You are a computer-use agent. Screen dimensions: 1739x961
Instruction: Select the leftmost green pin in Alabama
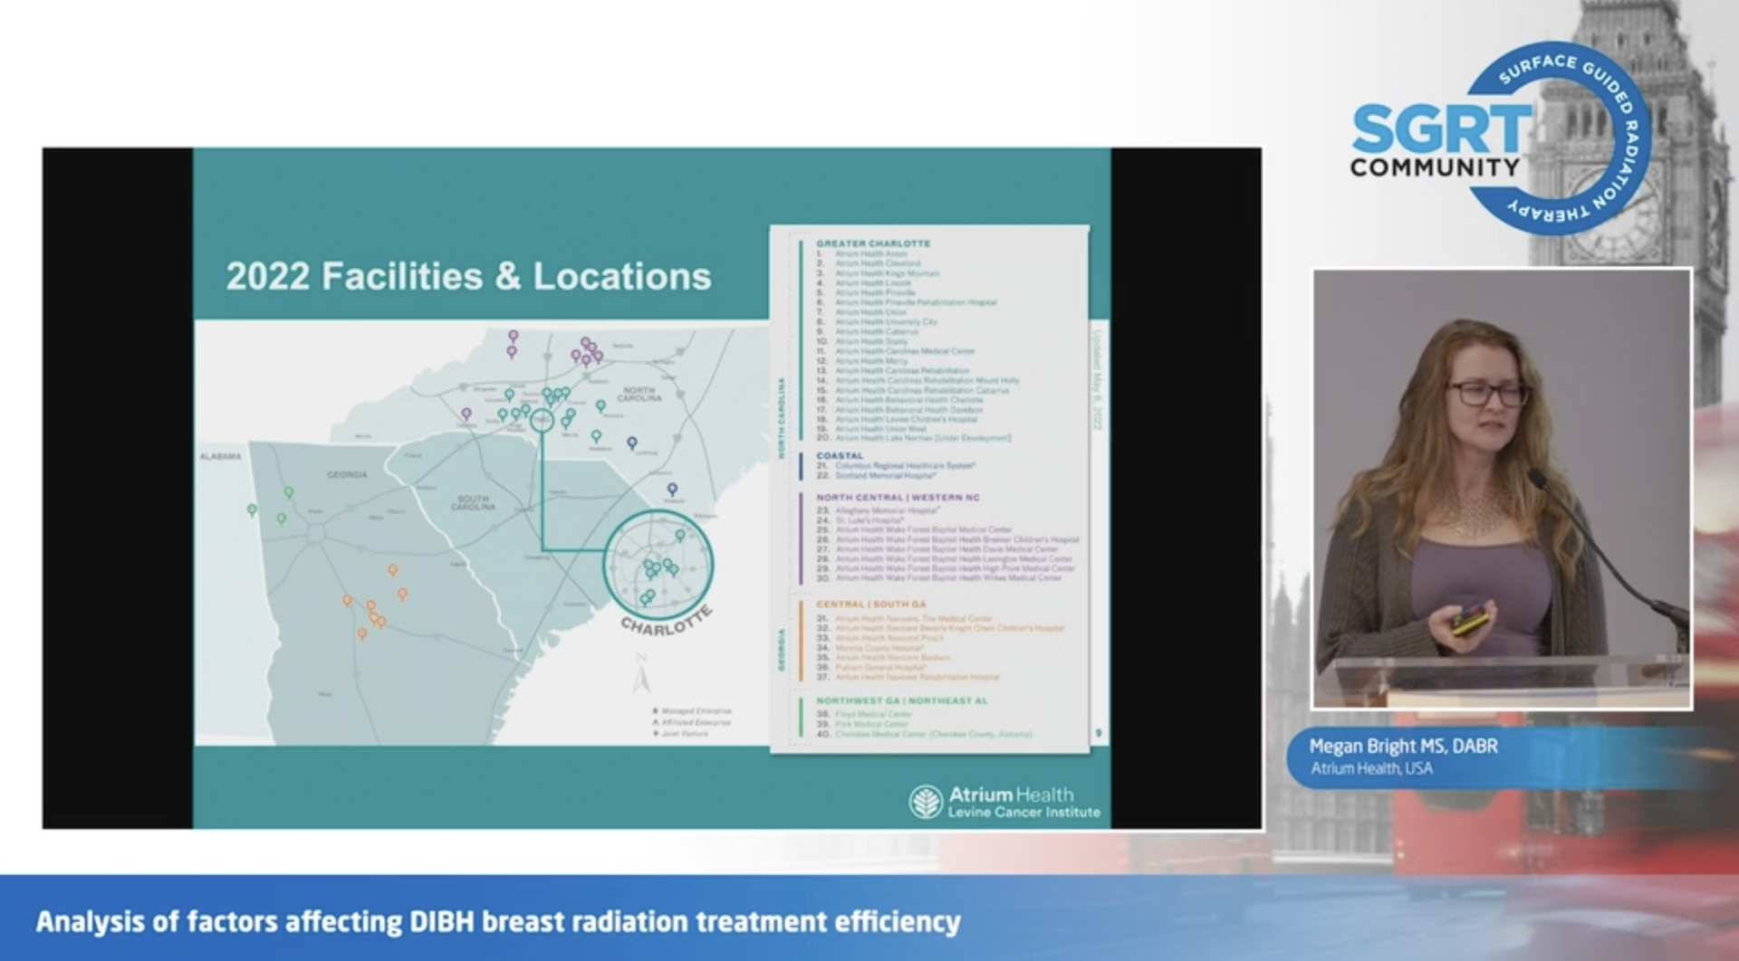[x=252, y=510]
